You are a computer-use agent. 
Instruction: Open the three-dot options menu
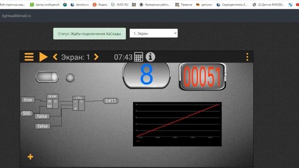coord(247,57)
